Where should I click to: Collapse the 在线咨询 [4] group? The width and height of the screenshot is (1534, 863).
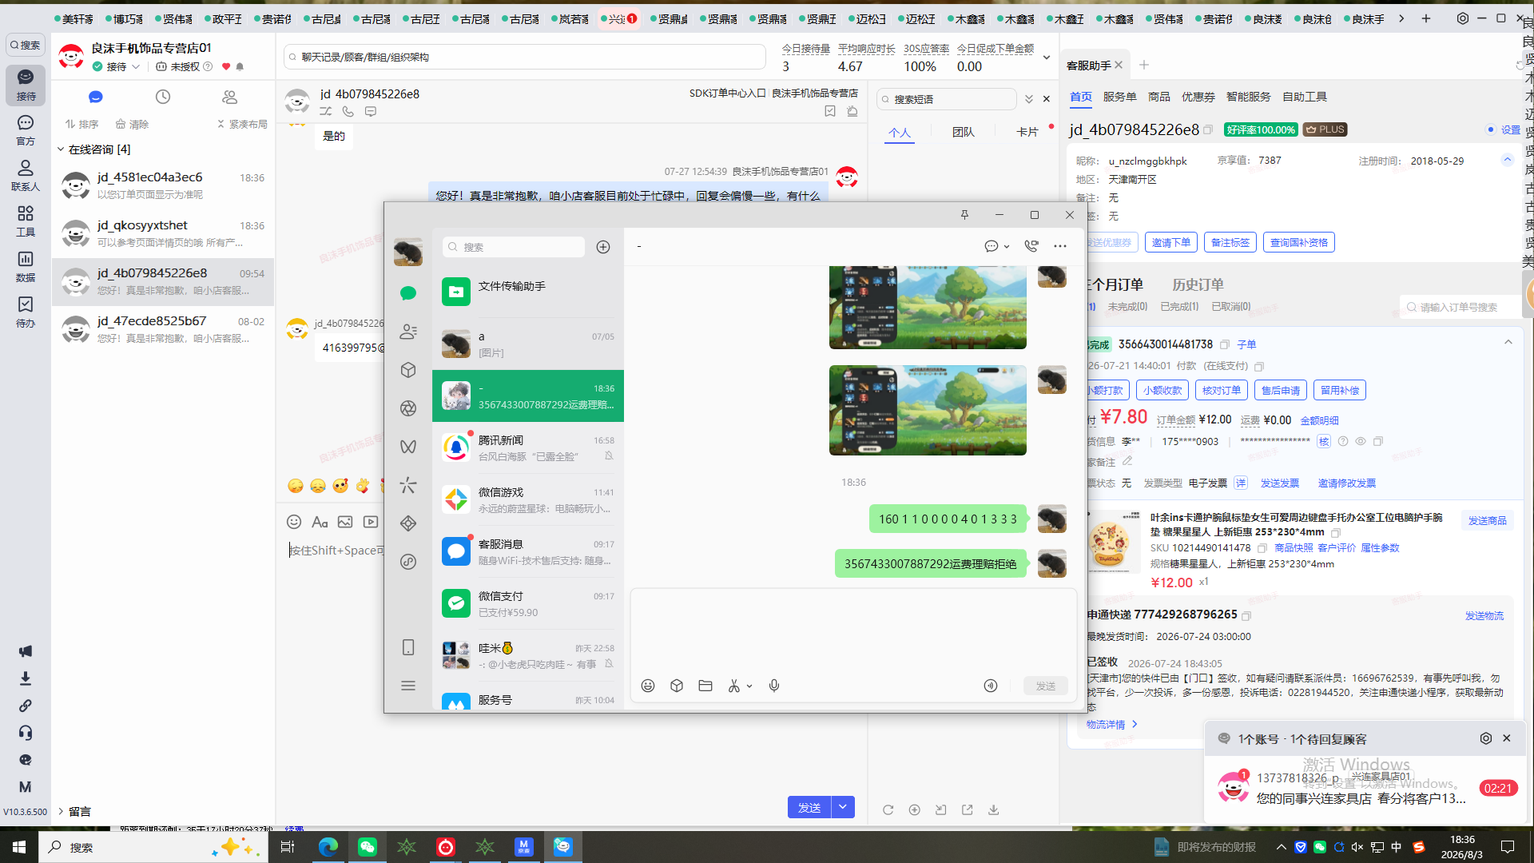[x=61, y=149]
